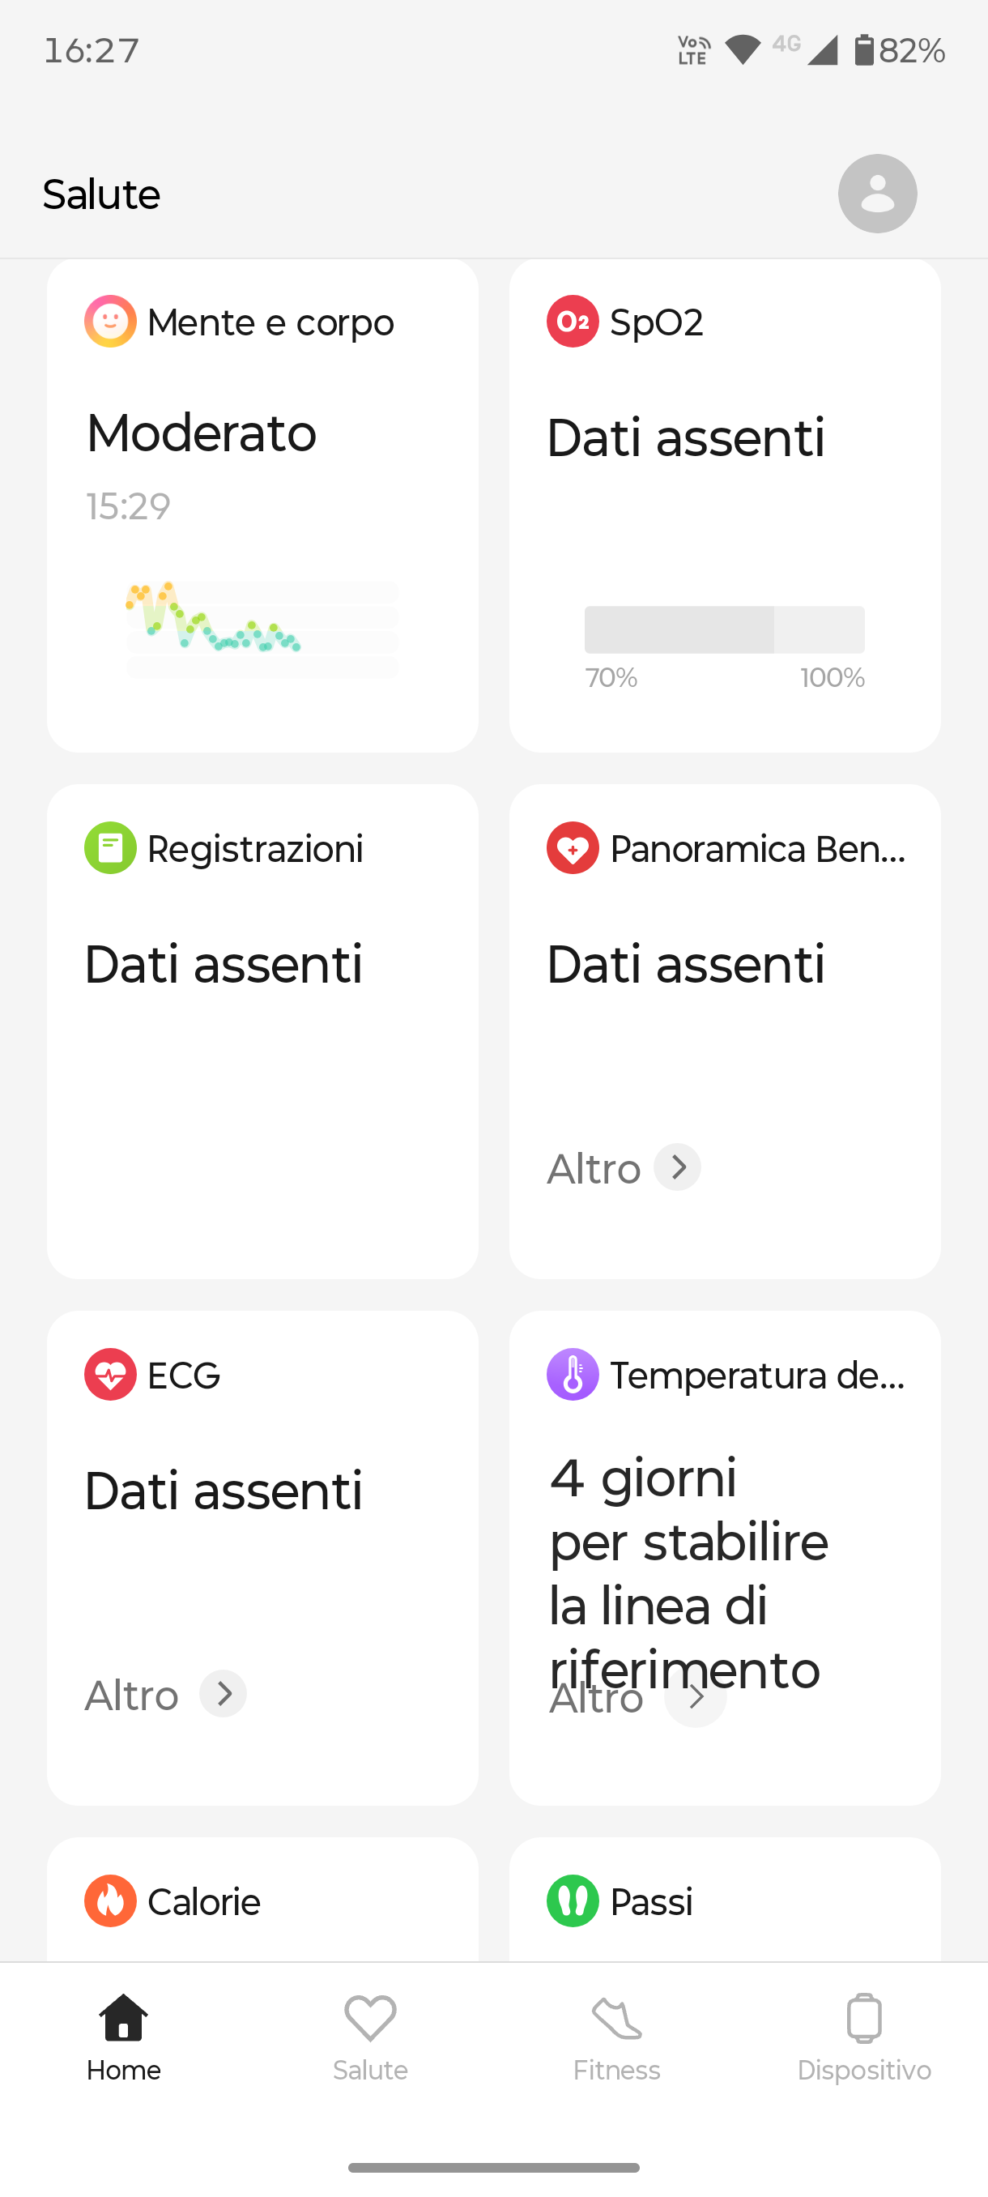Image resolution: width=988 pixels, height=2197 pixels.
Task: Tap the SpO2 oxygen icon
Action: tap(572, 322)
